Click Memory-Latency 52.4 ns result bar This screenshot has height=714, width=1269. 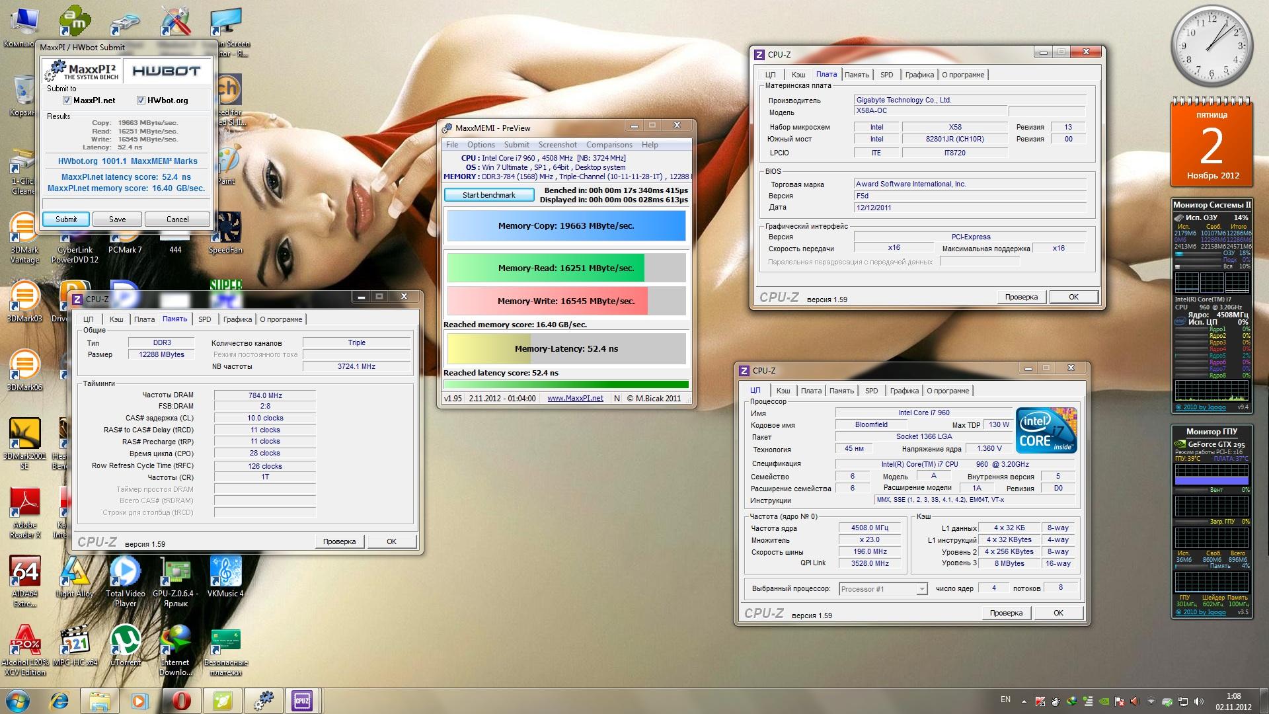tap(566, 348)
